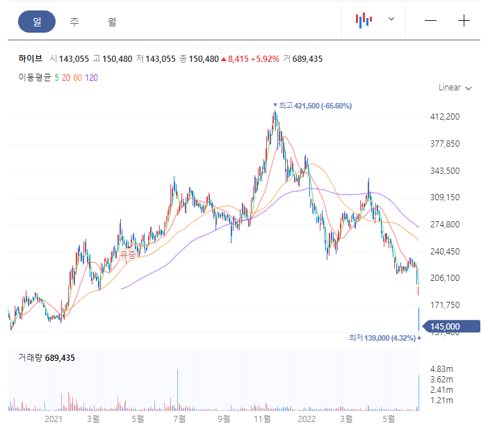
Task: Toggle the 120-day moving average
Action: [92, 78]
